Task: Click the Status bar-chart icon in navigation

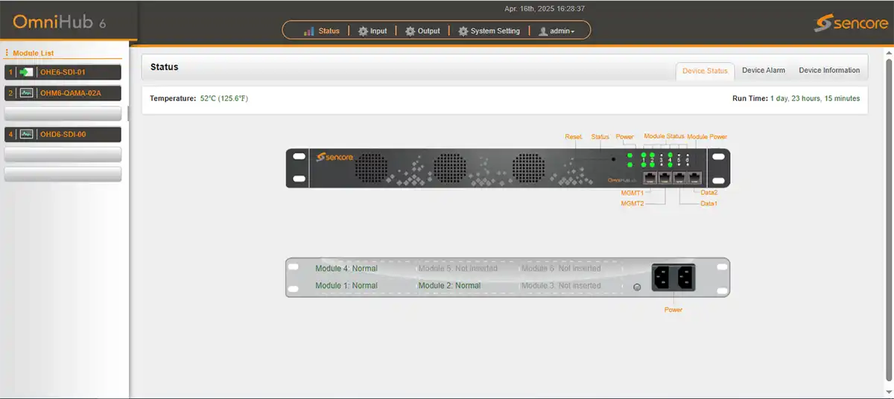Action: point(309,31)
